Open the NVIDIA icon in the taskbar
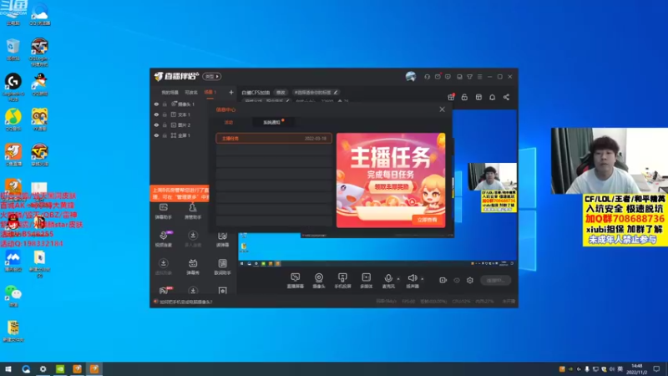This screenshot has height=376, width=668. (x=60, y=368)
